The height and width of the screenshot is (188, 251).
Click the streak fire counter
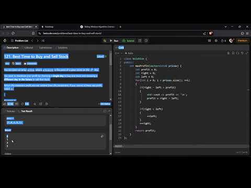[223, 41]
